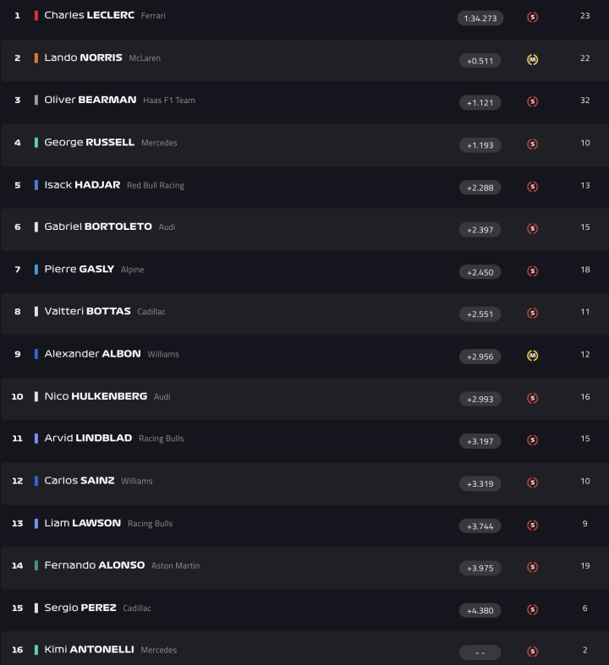Click Hadjar's soft tyre icon
Screen dimensions: 609x665
tap(532, 186)
